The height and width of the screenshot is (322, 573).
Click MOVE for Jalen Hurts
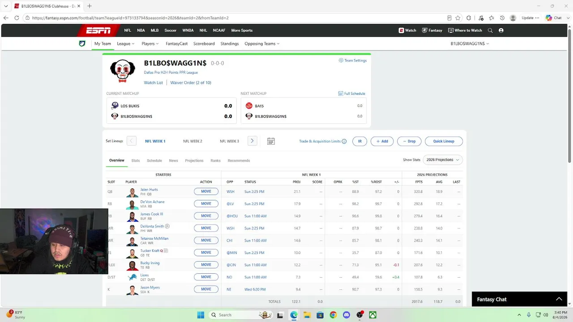coord(206,191)
